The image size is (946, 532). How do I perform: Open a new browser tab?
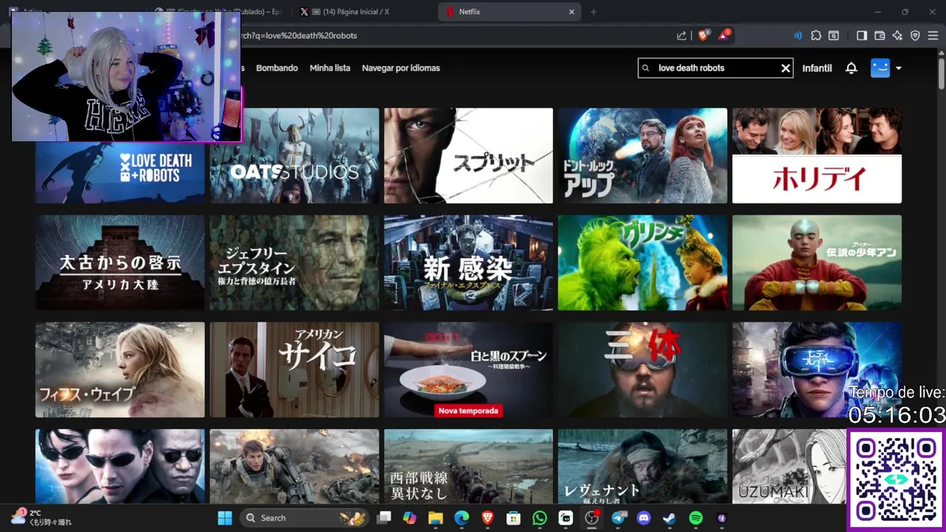click(x=593, y=12)
